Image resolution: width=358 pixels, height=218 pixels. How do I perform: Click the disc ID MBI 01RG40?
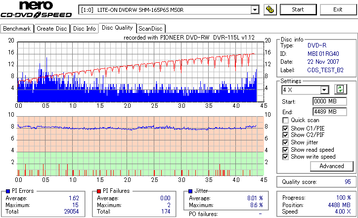point(323,54)
